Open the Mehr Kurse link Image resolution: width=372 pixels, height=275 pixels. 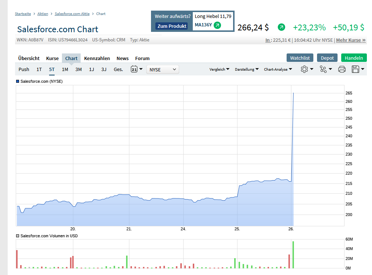click(351, 40)
